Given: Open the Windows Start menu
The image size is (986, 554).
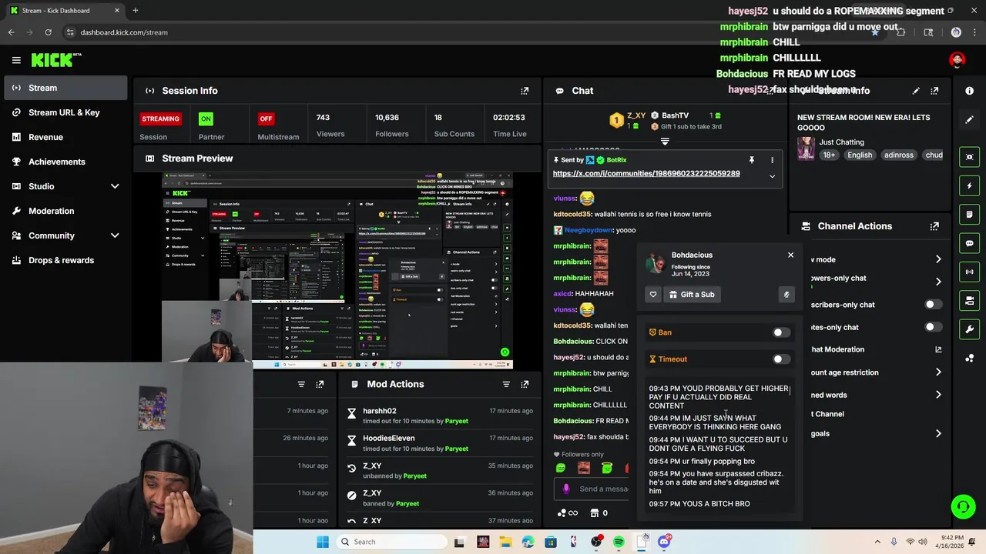Looking at the screenshot, I should (323, 542).
